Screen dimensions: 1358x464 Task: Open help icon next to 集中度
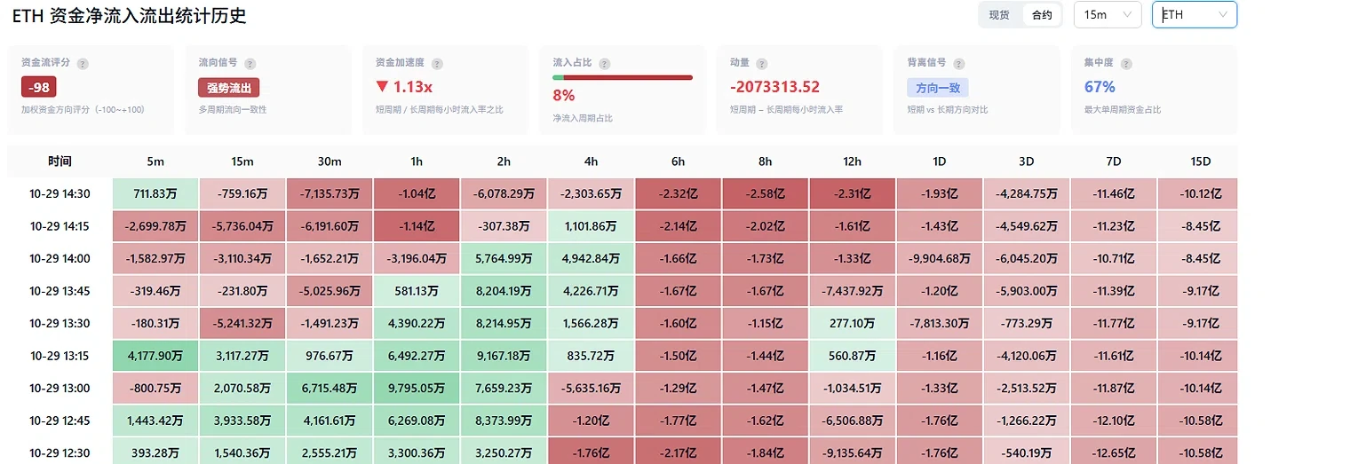(x=1126, y=64)
